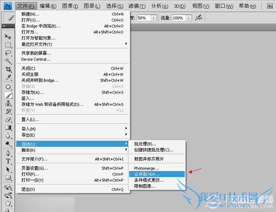
Task: Select the Crop tool
Action: pyautogui.click(x=8, y=69)
